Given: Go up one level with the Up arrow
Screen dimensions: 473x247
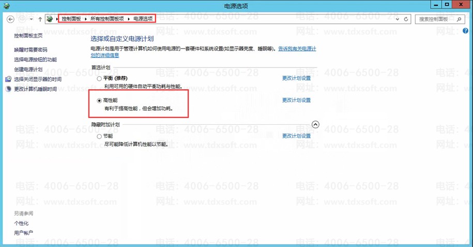Looking at the screenshot, I should (40, 19).
